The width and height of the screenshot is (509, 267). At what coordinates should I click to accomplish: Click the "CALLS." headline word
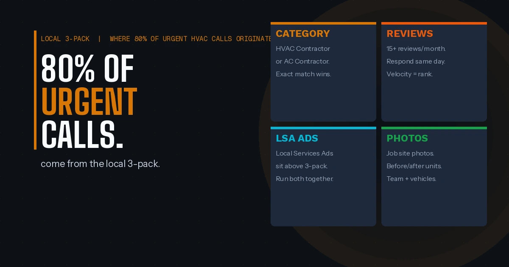[82, 134]
